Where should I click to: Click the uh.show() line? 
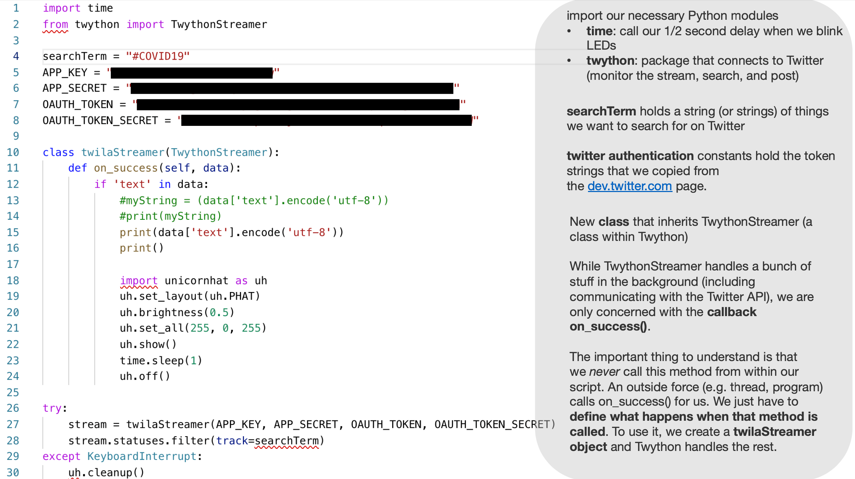148,344
